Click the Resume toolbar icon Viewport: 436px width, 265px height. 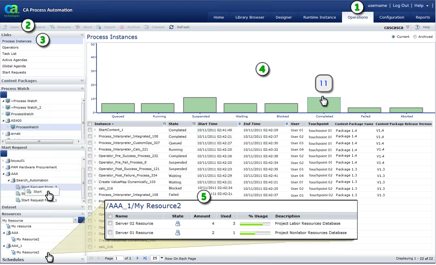tap(60, 27)
